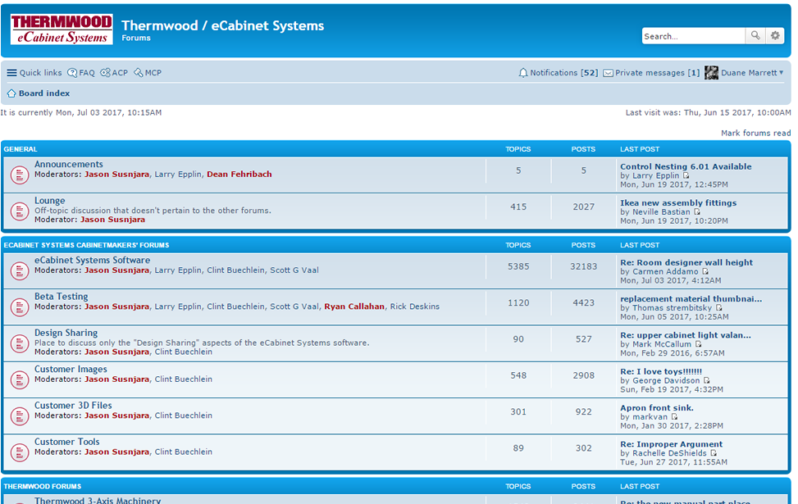View latest post icon beside Thomas strembitsky
Screen dimensions: 798x504
[718, 307]
